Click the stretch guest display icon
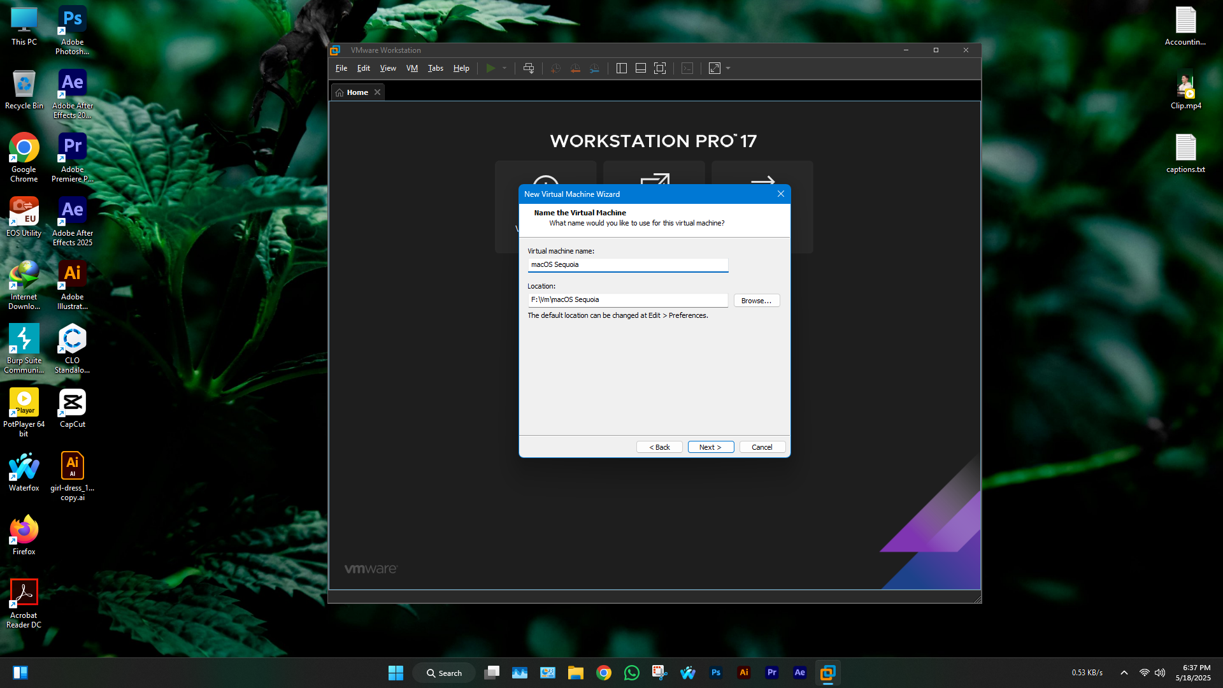The width and height of the screenshot is (1223, 688). pos(715,68)
